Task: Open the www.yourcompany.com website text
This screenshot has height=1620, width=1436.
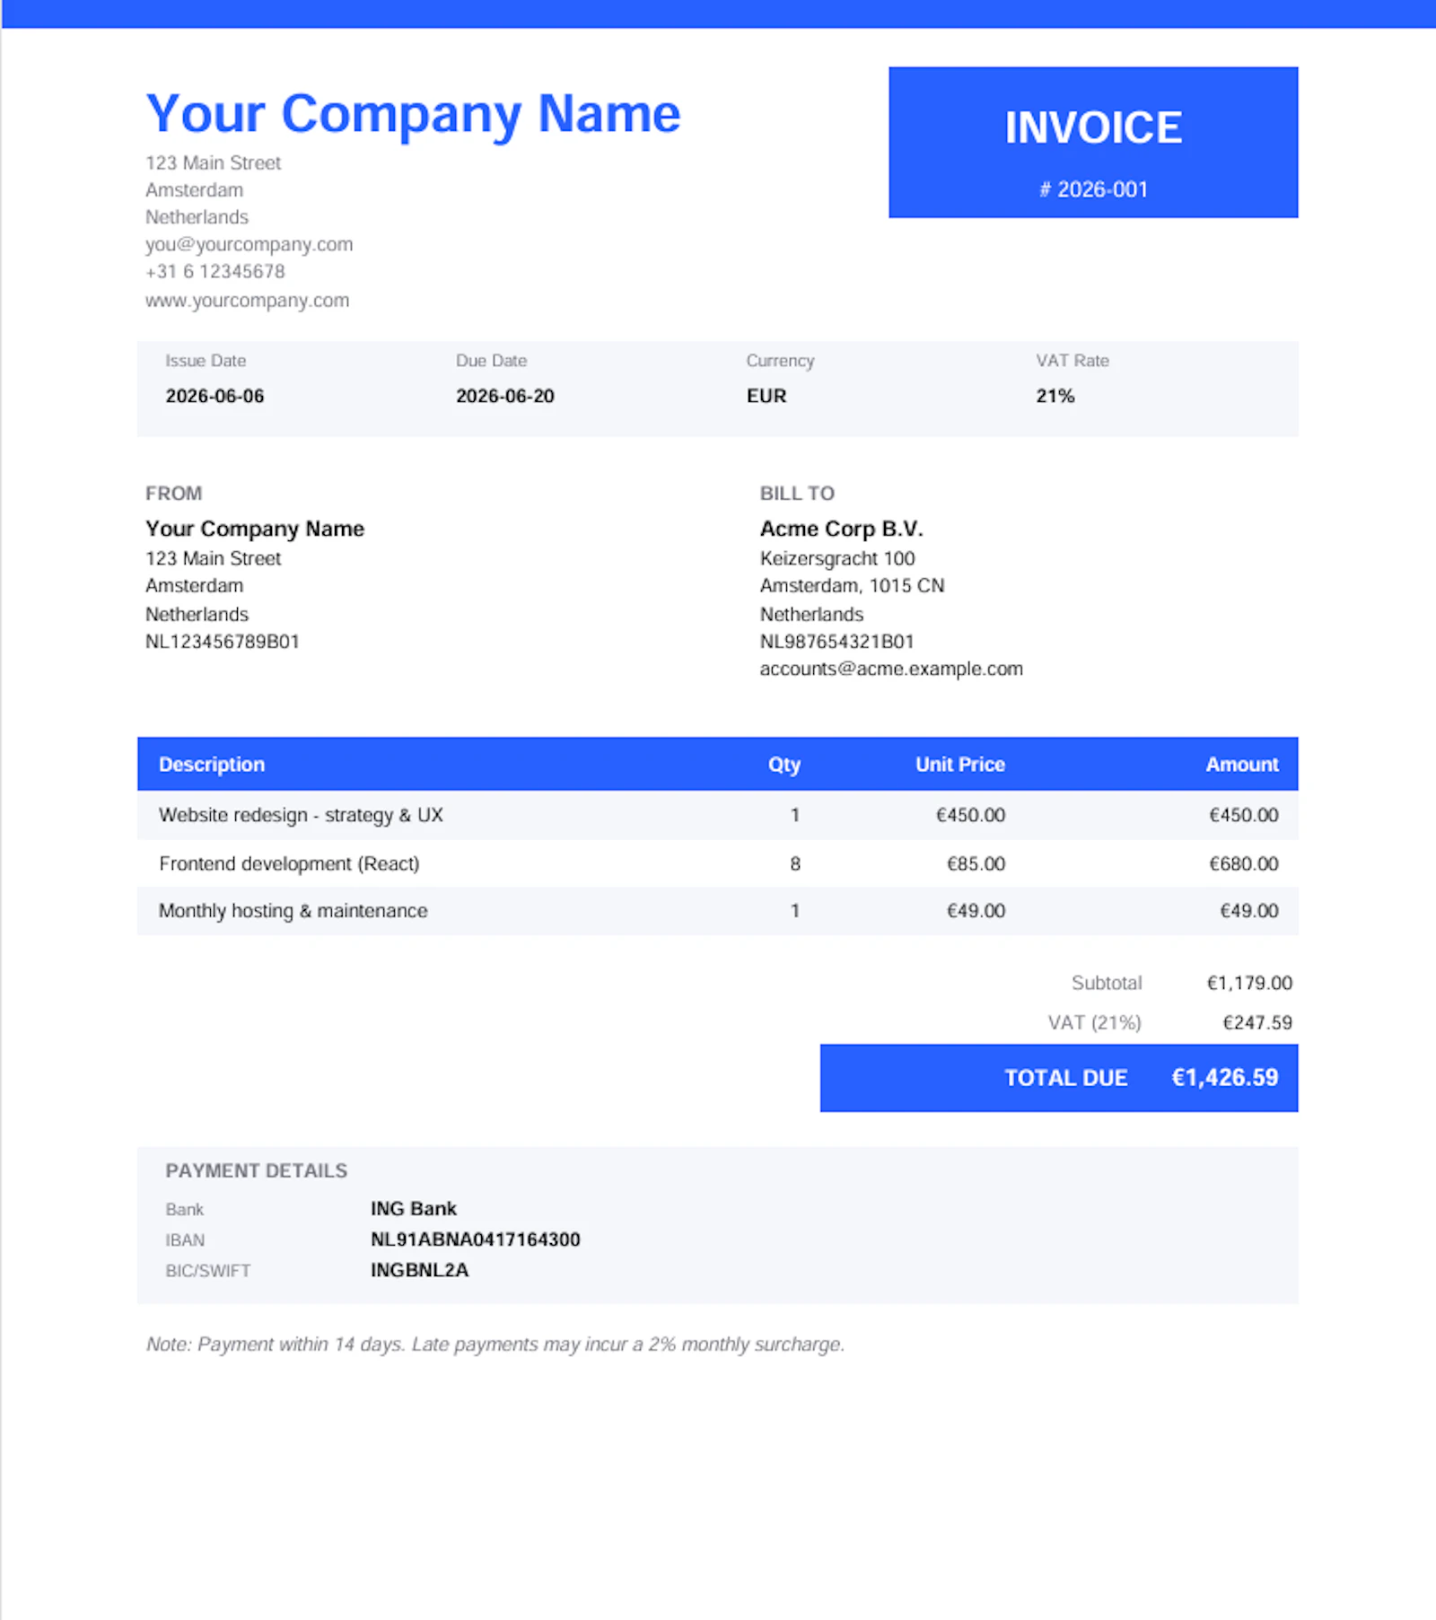Action: click(247, 300)
